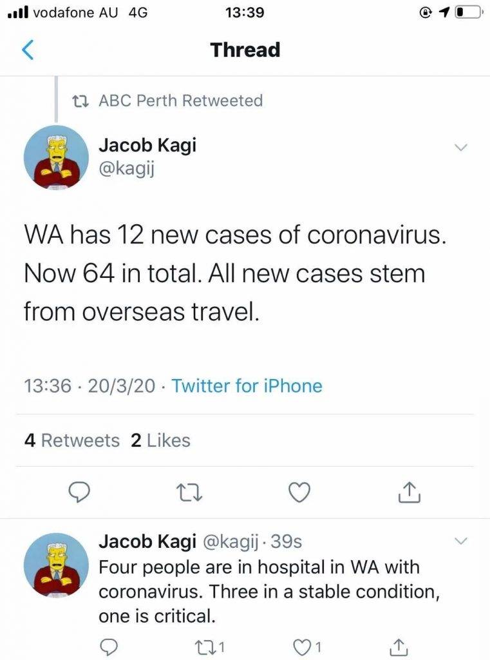Open the Twitter for iPhone link
490x660 pixels.
247,386
